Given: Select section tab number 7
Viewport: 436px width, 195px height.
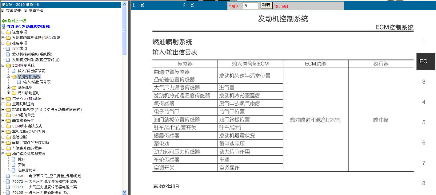Looking at the screenshot, I should coord(424,163).
